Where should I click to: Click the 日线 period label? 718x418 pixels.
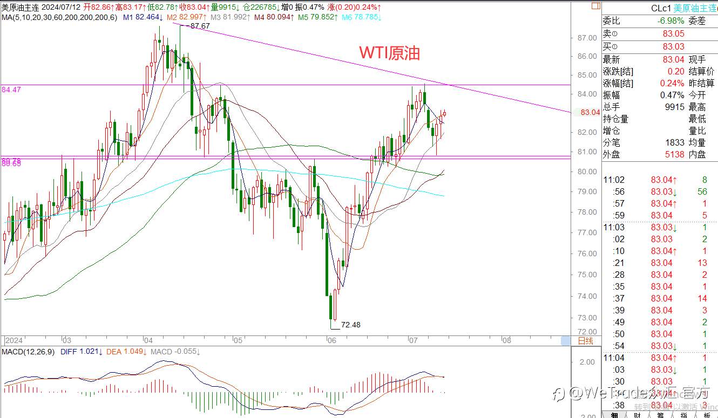[x=585, y=341]
